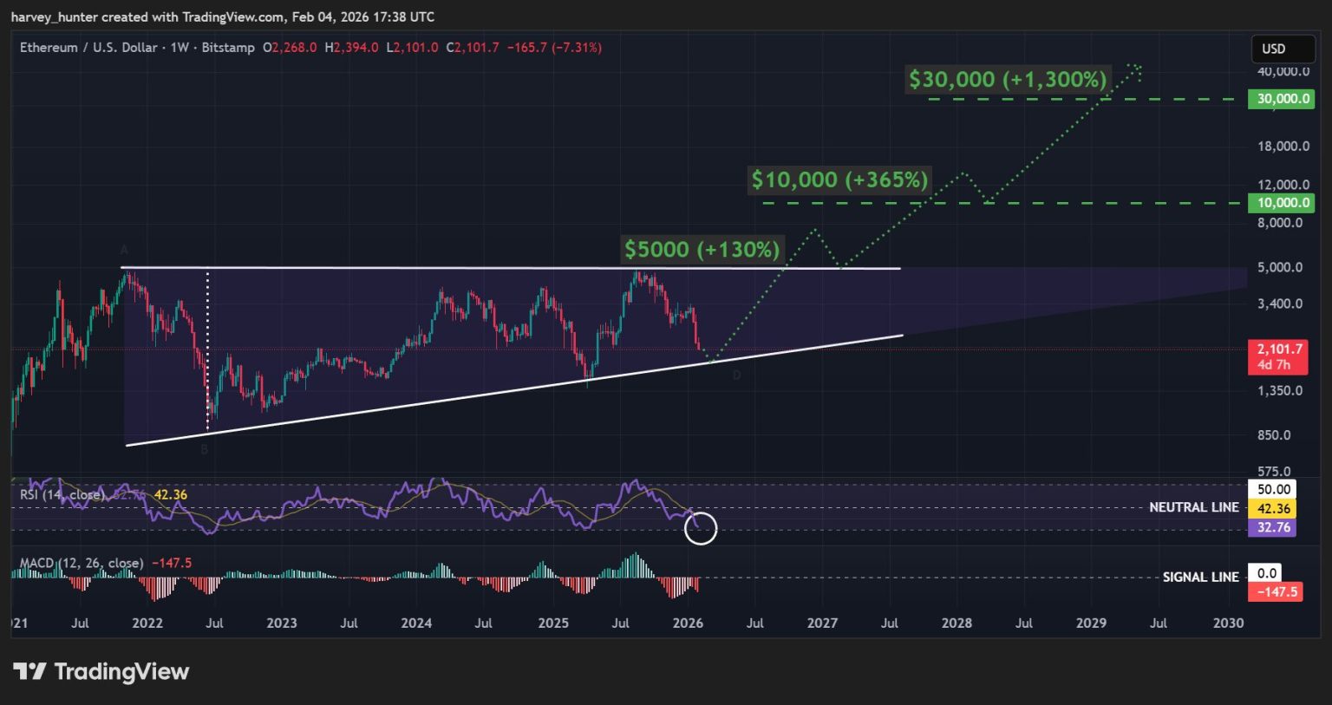Click the SIGNAL LINE label
Screen dimensions: 1332x705
(1200, 577)
